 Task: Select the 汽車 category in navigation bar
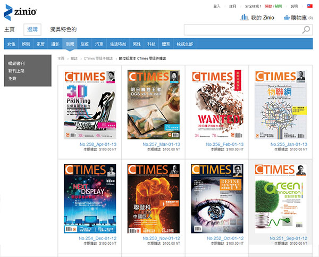click(99, 44)
